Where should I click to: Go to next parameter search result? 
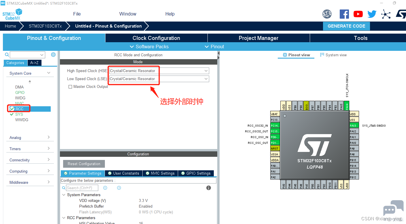119,188
